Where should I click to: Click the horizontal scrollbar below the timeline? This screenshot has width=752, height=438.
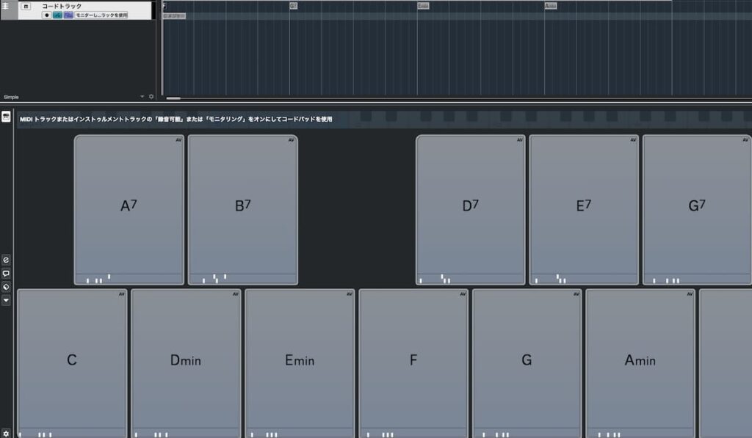point(173,98)
